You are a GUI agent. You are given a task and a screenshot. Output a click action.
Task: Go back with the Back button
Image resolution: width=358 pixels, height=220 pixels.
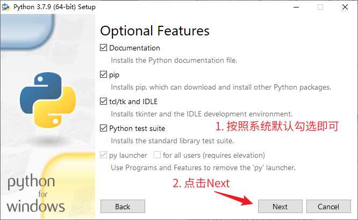123,207
